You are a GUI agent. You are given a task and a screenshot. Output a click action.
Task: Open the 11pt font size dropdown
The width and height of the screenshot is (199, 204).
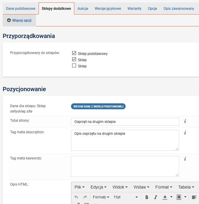125,197
